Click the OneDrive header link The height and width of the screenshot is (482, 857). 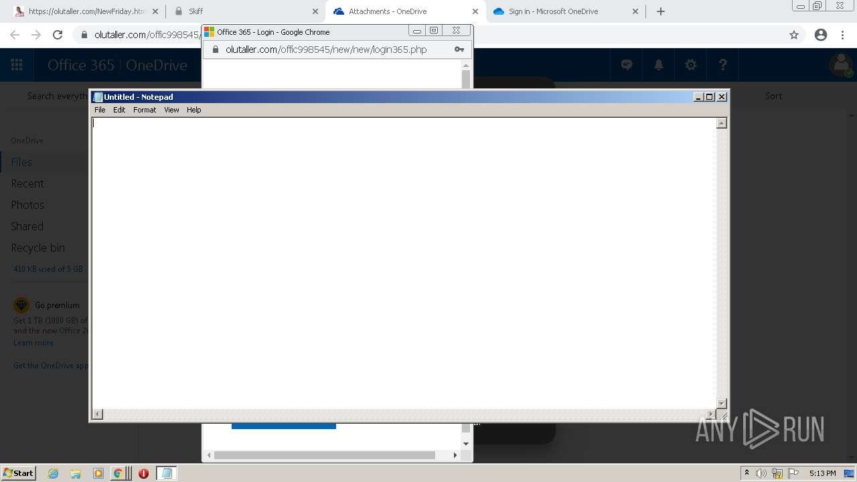point(157,65)
